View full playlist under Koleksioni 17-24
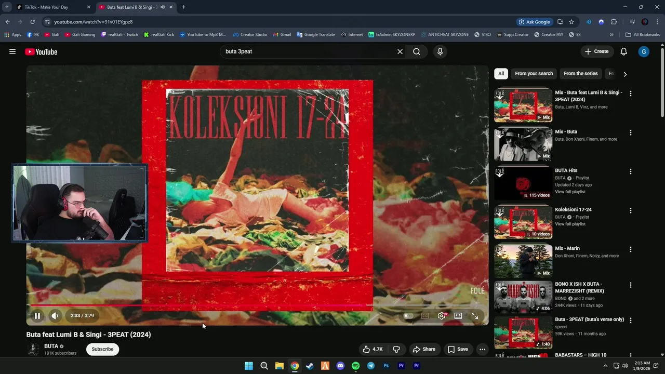Image resolution: width=665 pixels, height=374 pixels. (570, 224)
